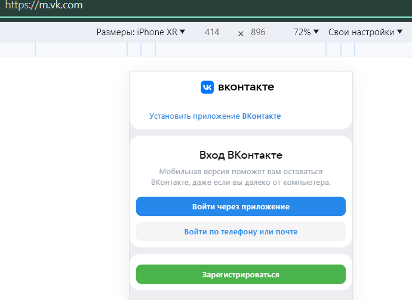Open the Размеры: iPhone XR device dropdown
The width and height of the screenshot is (412, 300).
141,32
